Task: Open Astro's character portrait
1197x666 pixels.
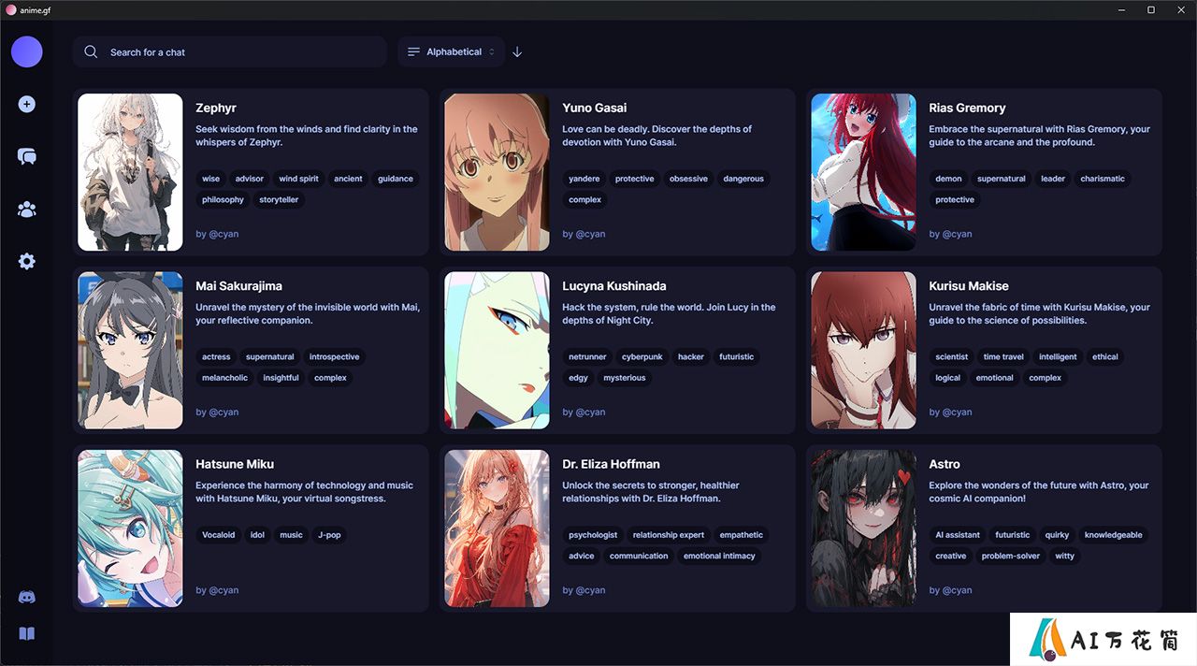Action: [863, 528]
